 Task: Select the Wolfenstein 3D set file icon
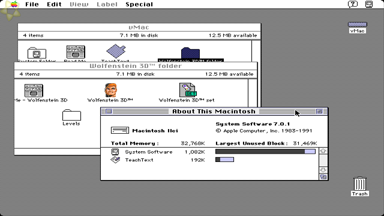coord(188,90)
